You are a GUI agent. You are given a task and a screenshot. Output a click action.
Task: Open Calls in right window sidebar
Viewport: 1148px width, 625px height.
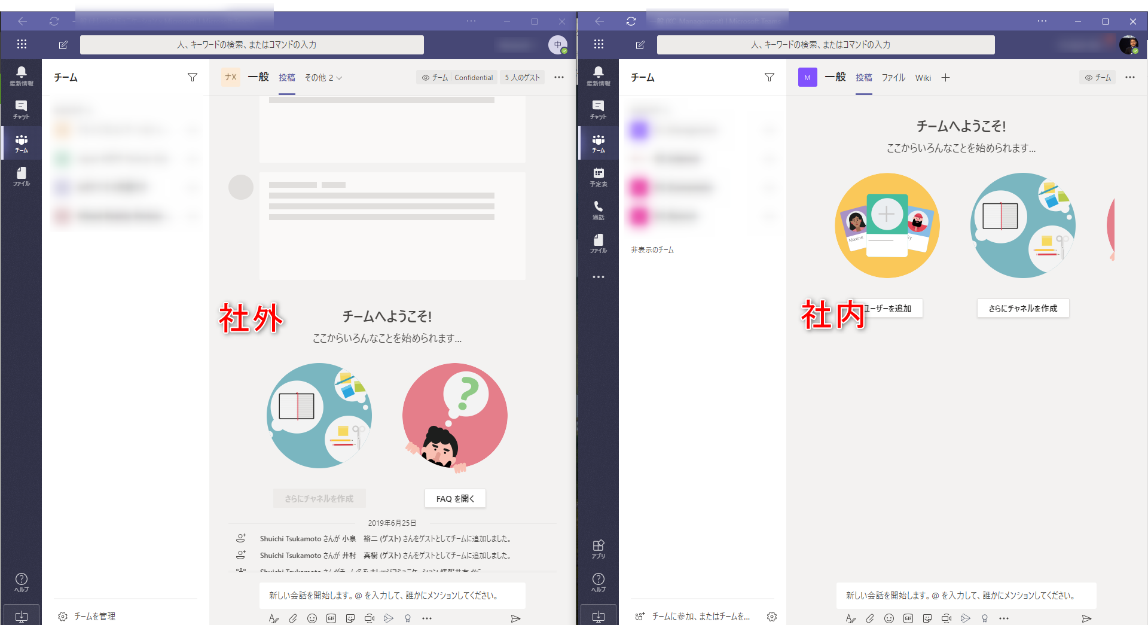(599, 210)
